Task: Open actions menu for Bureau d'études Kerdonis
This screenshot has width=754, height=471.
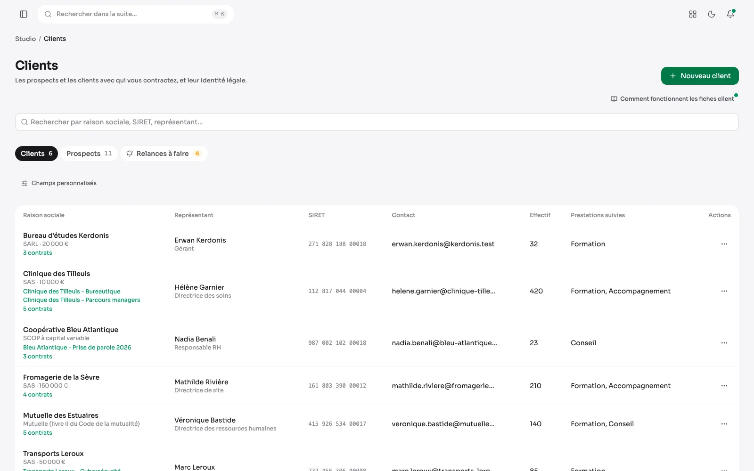Action: click(724, 244)
